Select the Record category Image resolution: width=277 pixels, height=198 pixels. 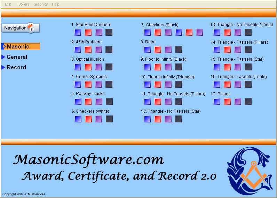pos(16,67)
